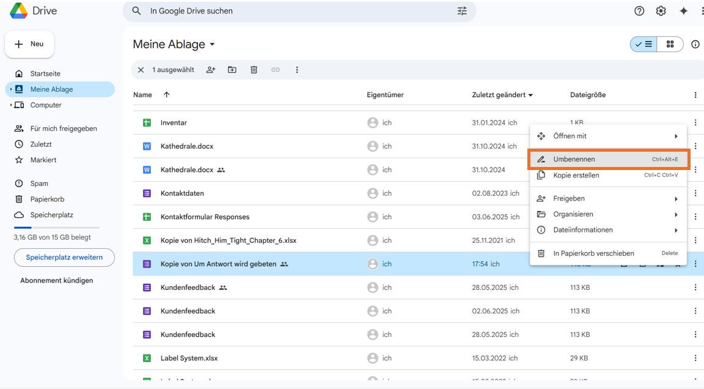Screen dimensions: 704x389
Task: Switch to list view layout
Action: pos(643,44)
